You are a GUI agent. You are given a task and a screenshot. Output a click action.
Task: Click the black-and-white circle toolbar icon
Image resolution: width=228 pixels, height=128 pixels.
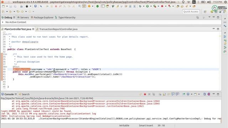[27, 6]
